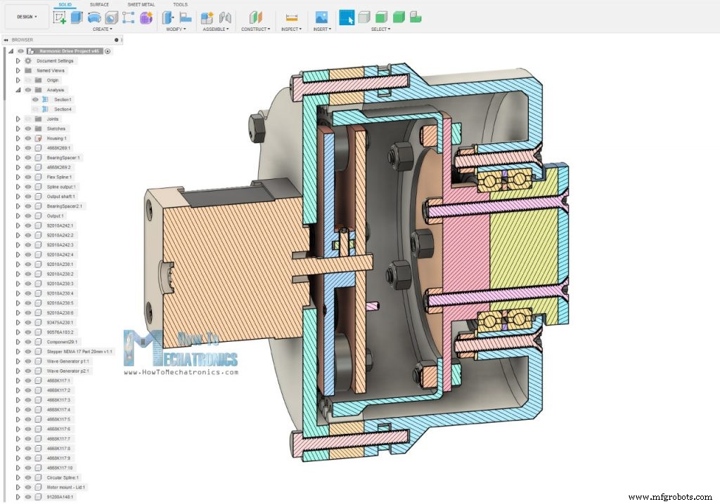Select the Create Sketch tool
Screen dimensions: 720x504
58,16
